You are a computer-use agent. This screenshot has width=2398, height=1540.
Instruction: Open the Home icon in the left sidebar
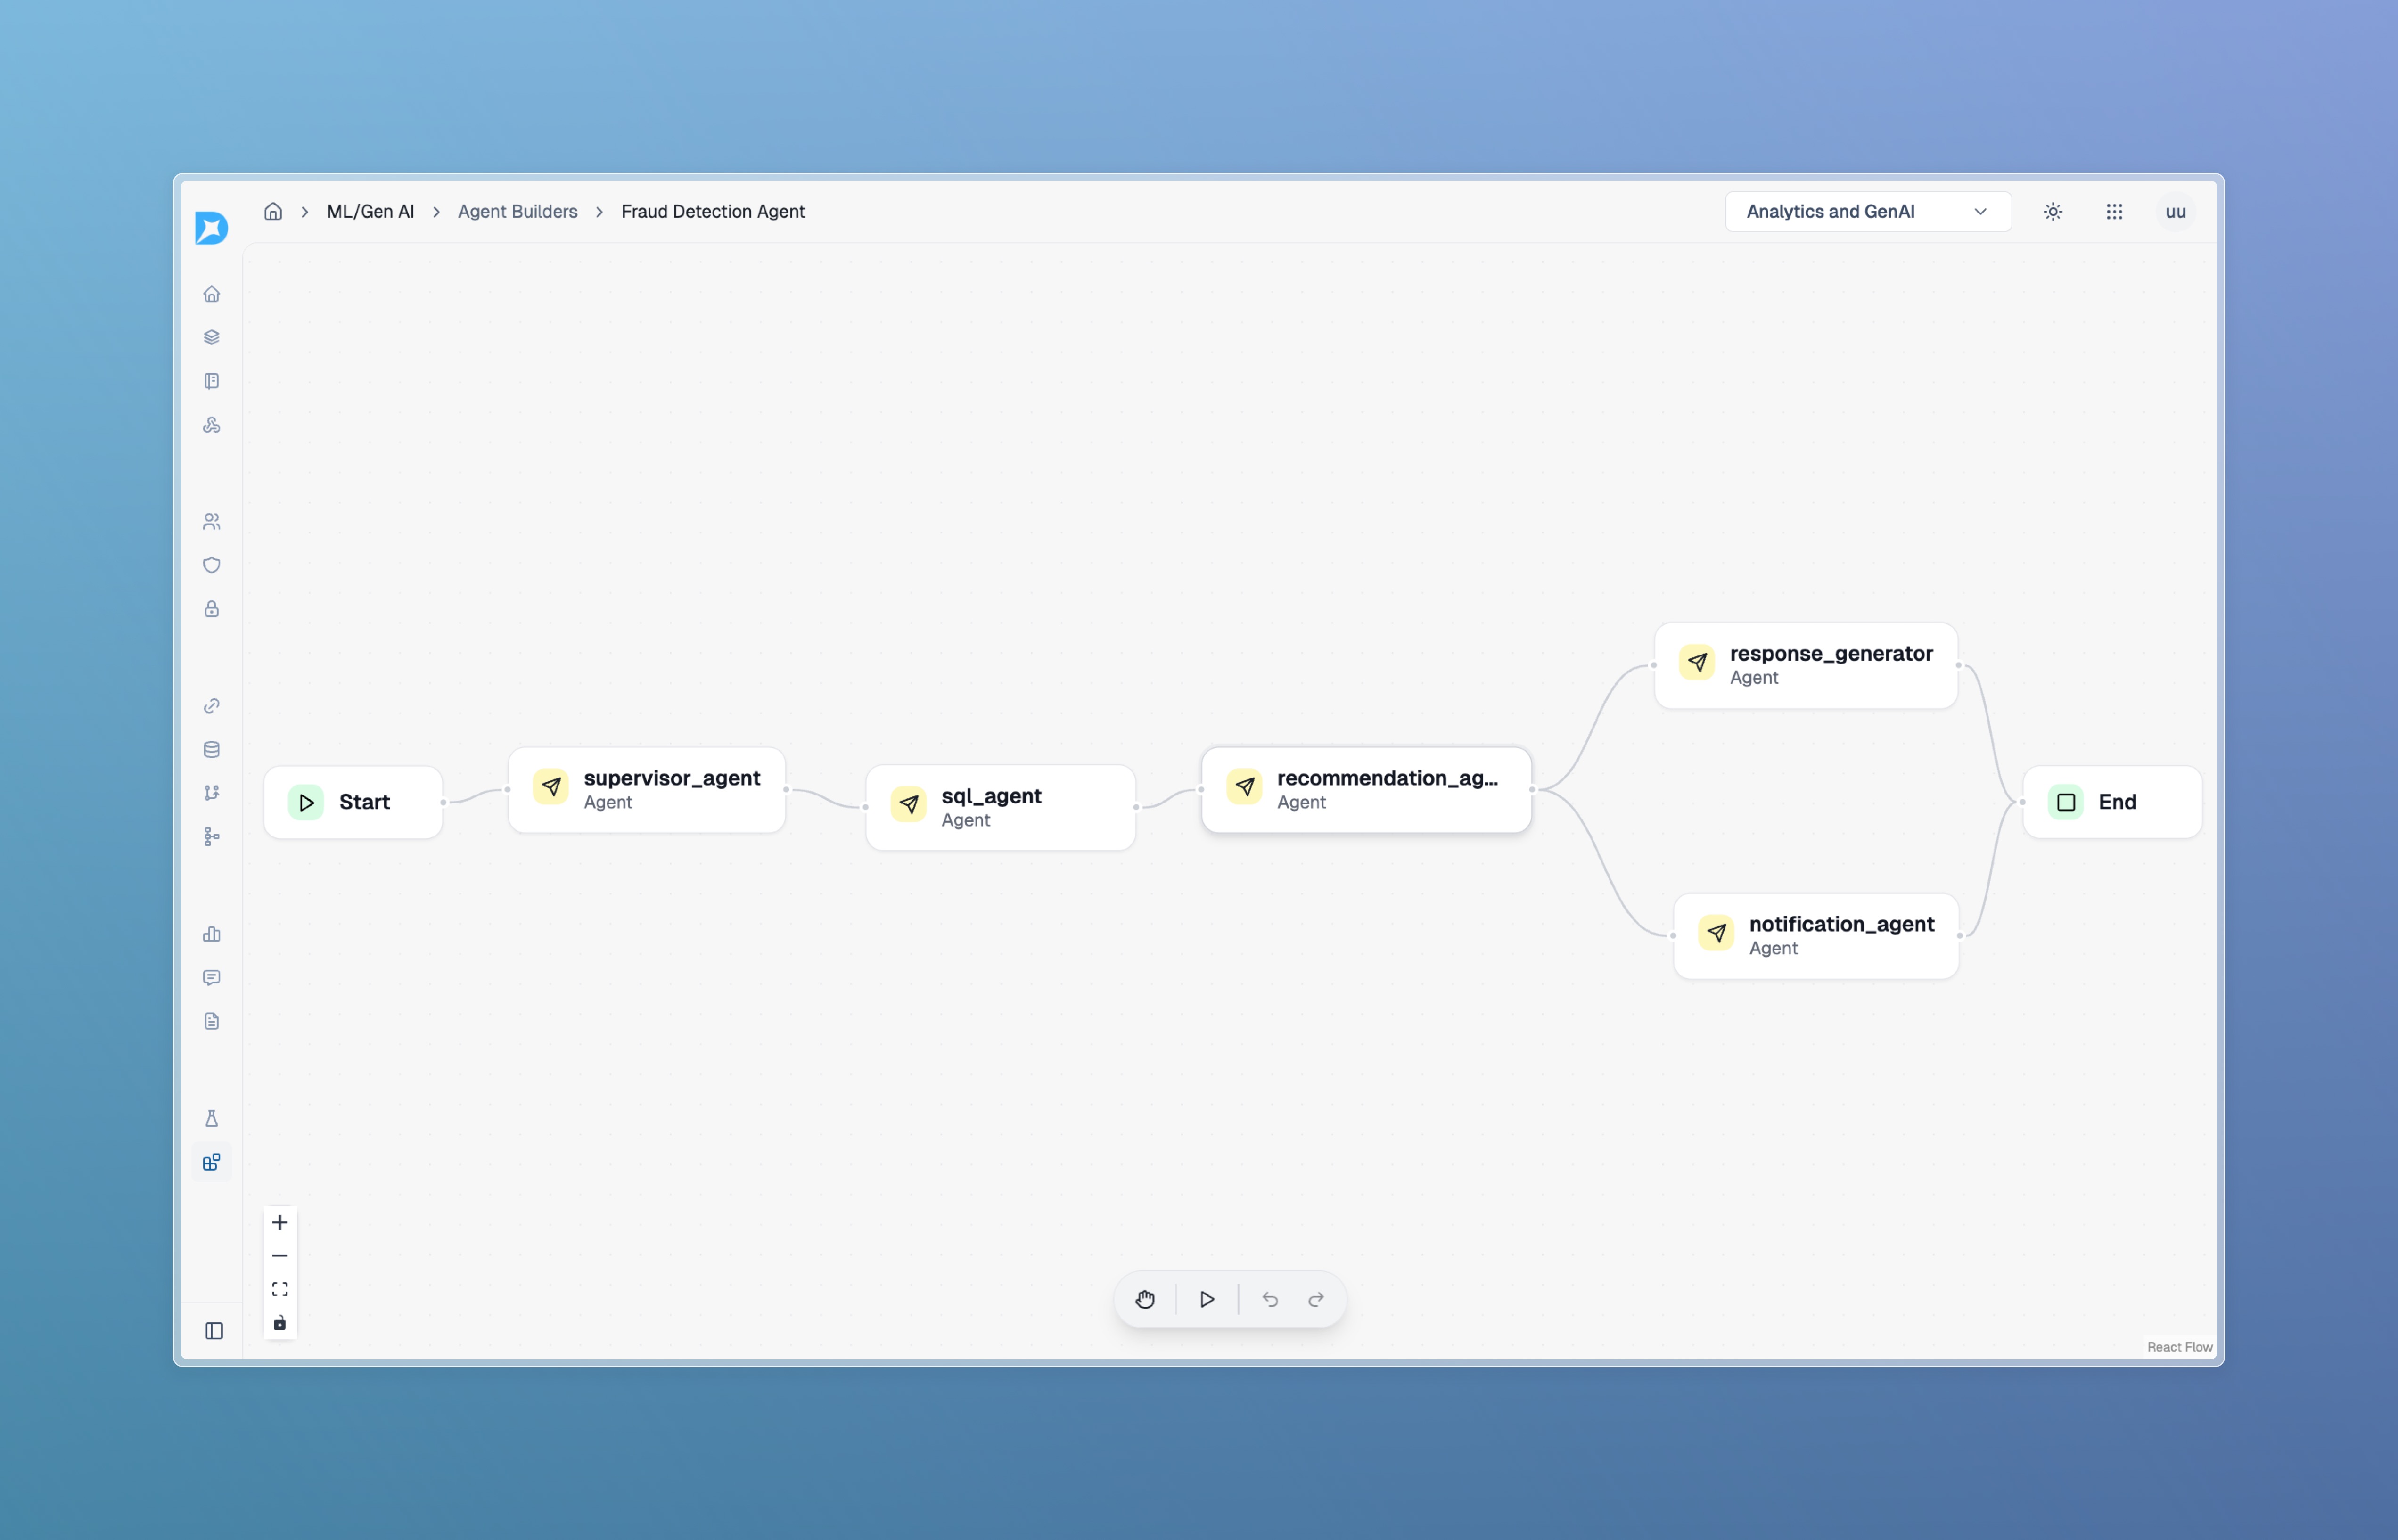[x=211, y=294]
